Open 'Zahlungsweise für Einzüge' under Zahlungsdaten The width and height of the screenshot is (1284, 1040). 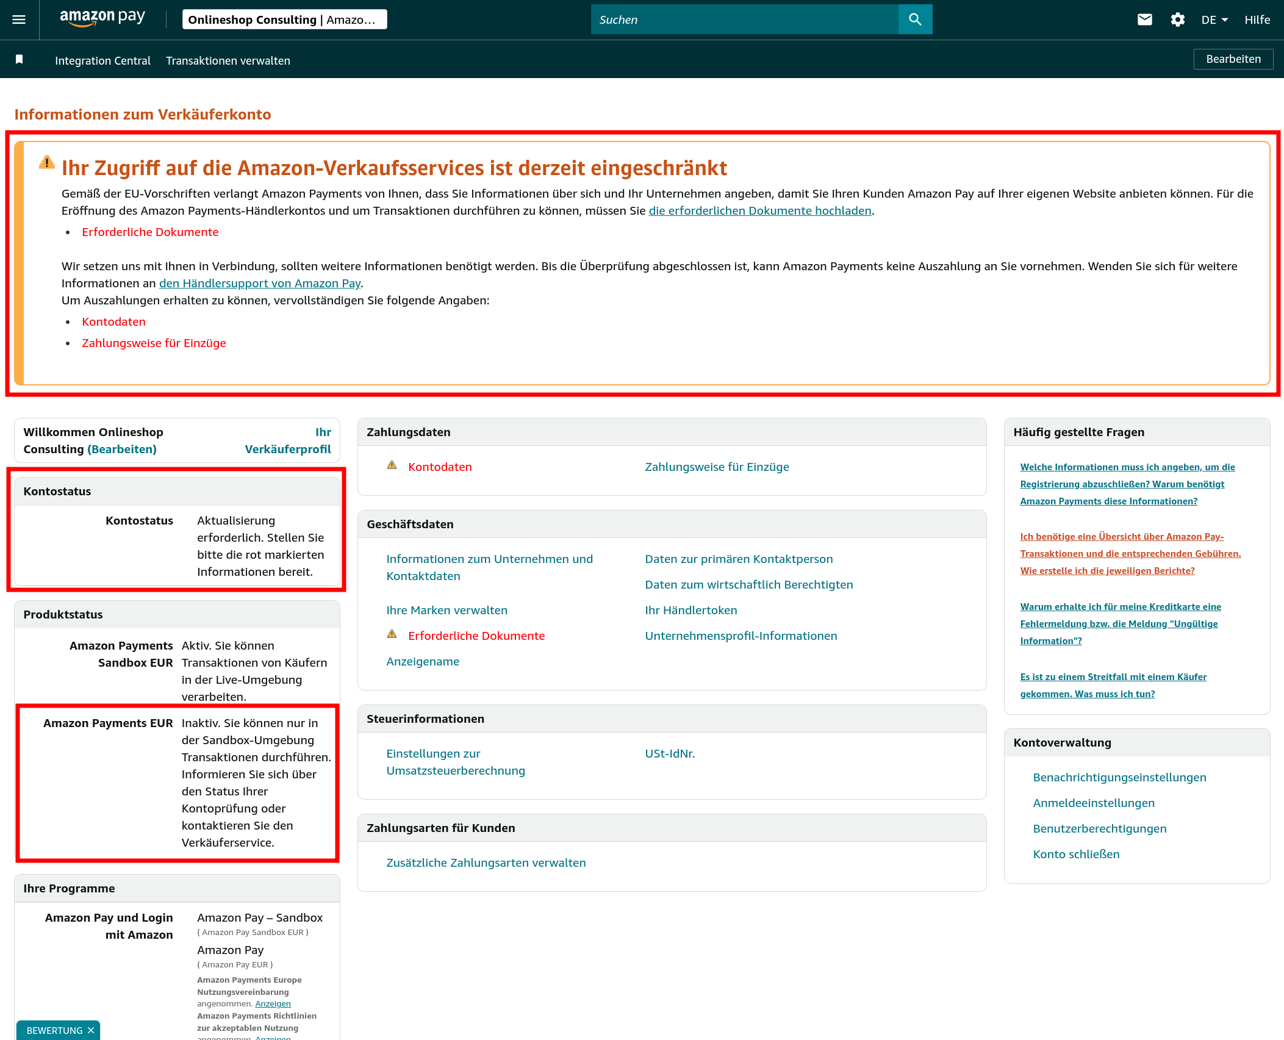(717, 467)
